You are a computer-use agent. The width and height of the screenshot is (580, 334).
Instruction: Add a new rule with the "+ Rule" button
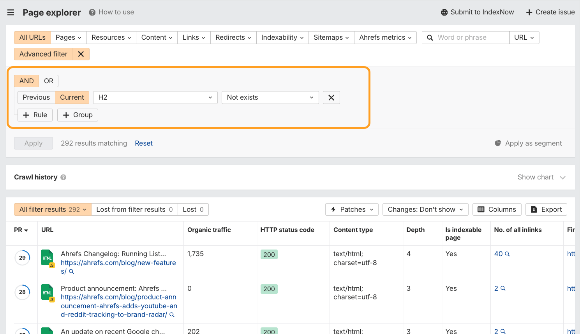click(35, 115)
